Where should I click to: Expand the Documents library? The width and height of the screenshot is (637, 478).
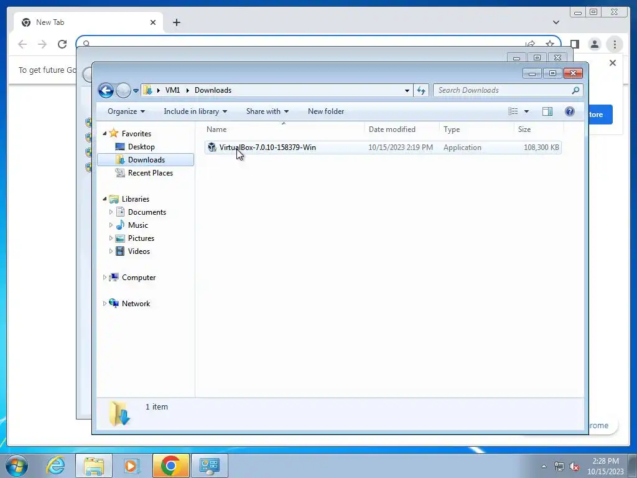click(111, 212)
